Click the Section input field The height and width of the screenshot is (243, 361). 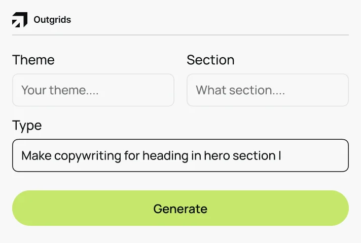coord(268,90)
